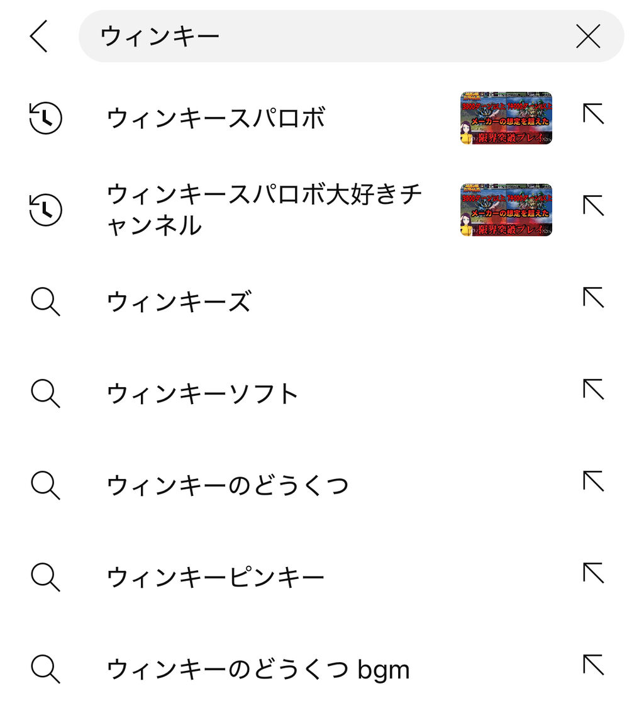
Task: Click the history icon beside ウィンキースパロボ
Action: click(46, 118)
